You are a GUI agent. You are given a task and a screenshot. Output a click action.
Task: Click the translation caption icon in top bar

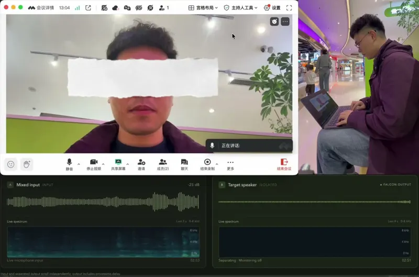(127, 8)
